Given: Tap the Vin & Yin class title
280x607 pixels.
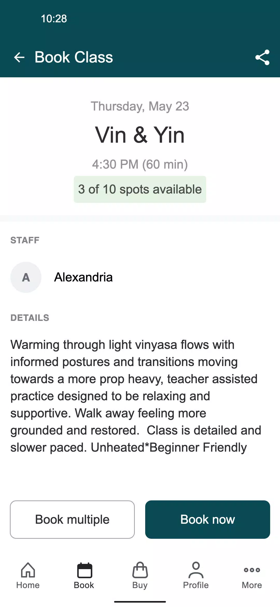Looking at the screenshot, I should tap(140, 135).
